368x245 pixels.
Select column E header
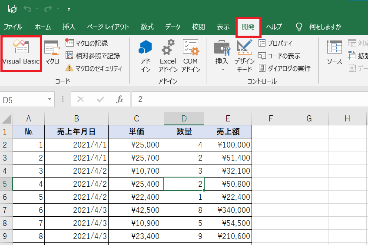click(x=228, y=118)
